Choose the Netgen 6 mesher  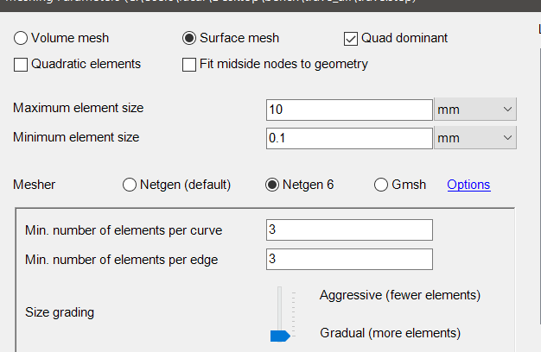tap(272, 185)
